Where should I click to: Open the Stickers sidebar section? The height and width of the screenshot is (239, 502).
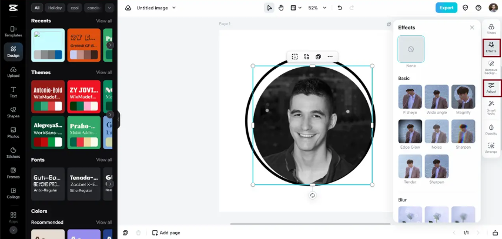13,153
